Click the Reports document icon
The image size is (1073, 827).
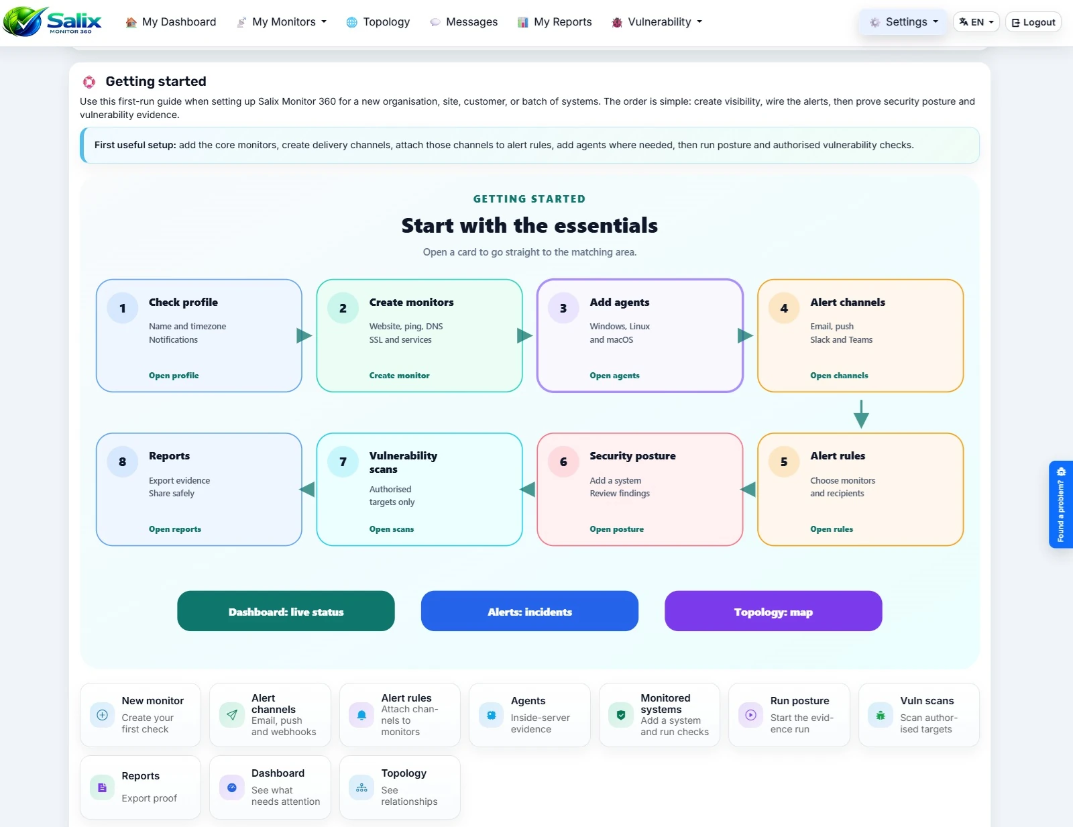[x=102, y=787]
